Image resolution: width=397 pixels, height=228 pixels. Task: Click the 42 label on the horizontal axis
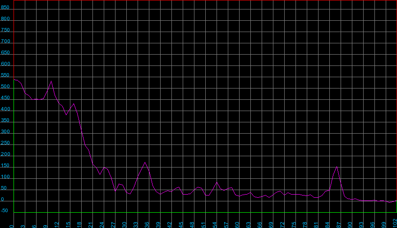click(x=169, y=225)
